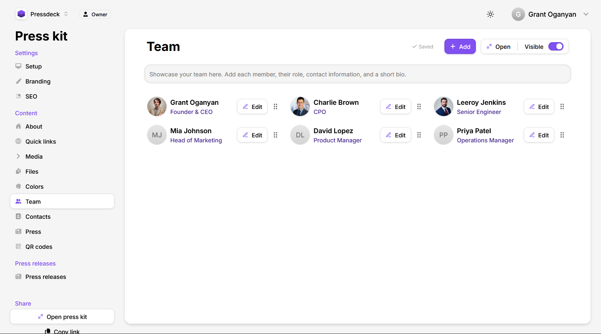Image resolution: width=601 pixels, height=334 pixels.
Task: Open the Pressdeck workspace switcher
Action: 42,14
